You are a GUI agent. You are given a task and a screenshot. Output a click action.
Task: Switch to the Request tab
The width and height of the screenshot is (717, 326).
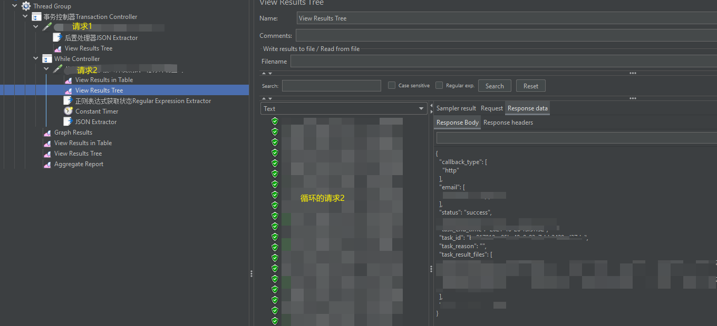pos(492,108)
